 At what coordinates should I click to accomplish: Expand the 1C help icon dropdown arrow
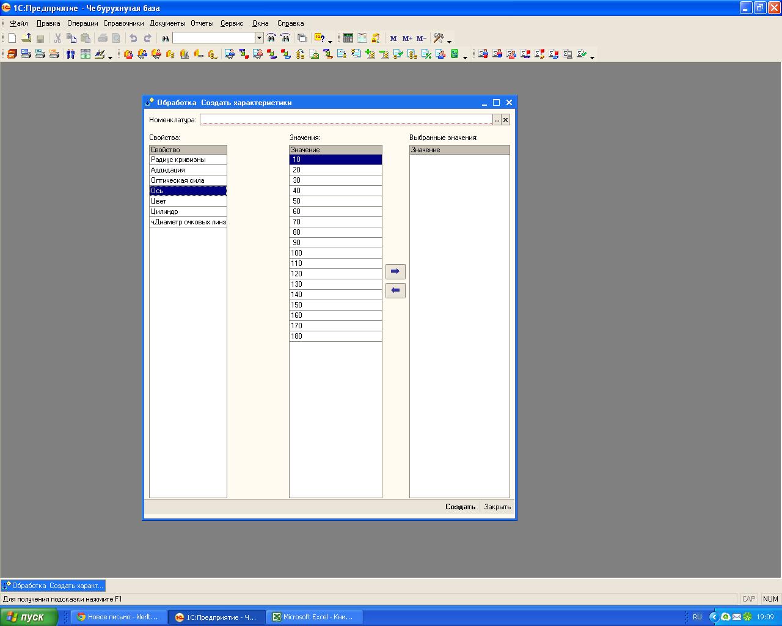331,41
